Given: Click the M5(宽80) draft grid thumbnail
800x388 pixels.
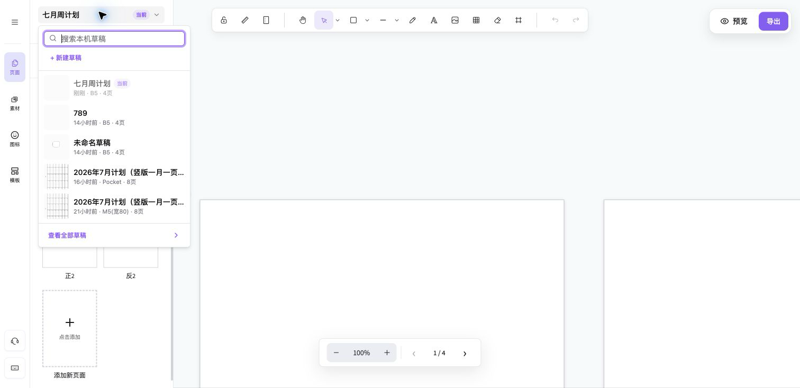Looking at the screenshot, I should (57, 206).
